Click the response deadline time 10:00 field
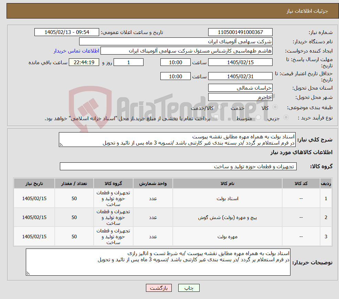Image resolution: width=339 pixels, height=299 pixels. [175, 62]
